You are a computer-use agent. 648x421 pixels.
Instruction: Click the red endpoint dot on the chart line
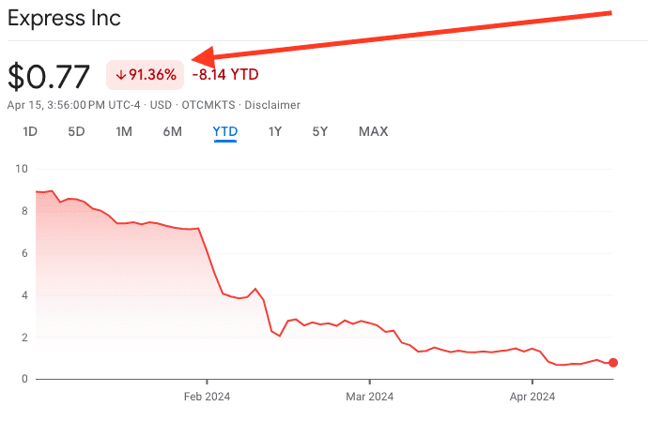click(613, 362)
